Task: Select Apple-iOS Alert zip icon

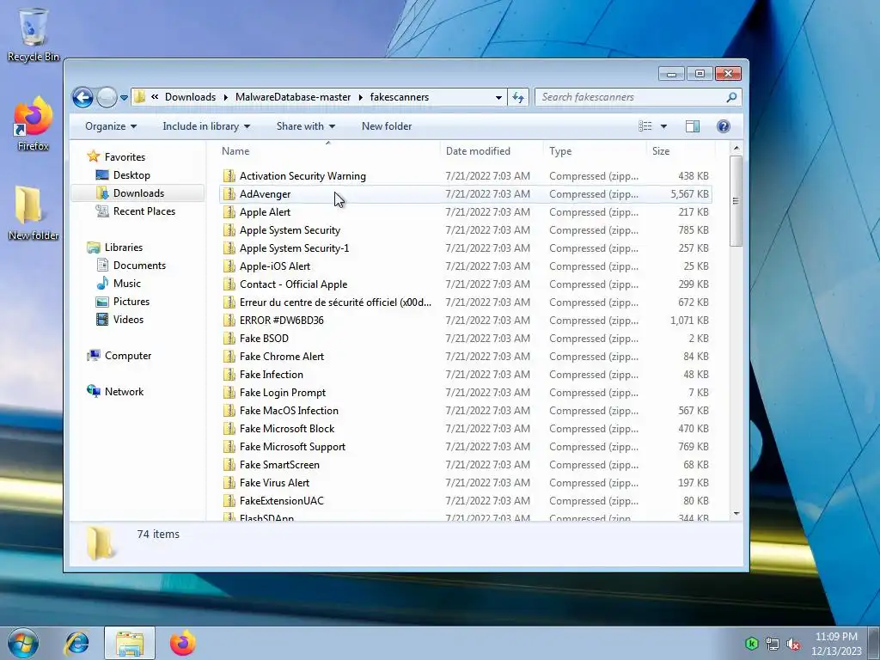Action: [229, 266]
